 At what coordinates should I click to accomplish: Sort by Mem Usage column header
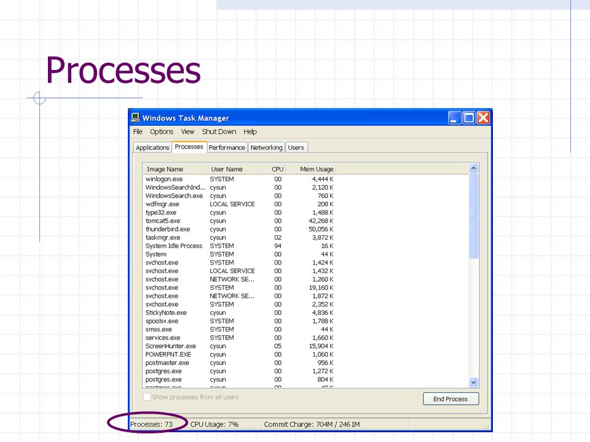[311, 169]
